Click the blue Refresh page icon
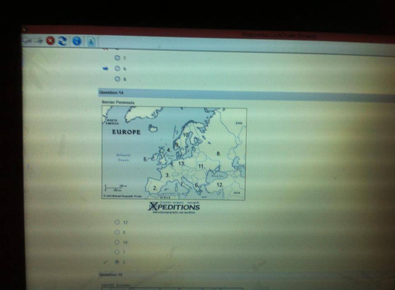395x290 pixels. tap(63, 41)
